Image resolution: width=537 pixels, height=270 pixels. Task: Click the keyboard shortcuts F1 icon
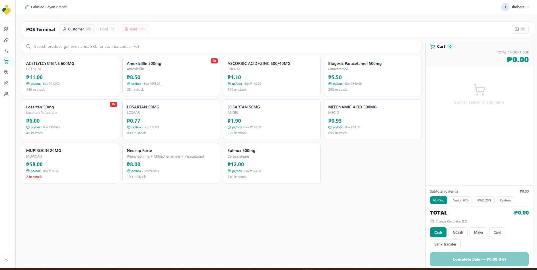point(520,29)
